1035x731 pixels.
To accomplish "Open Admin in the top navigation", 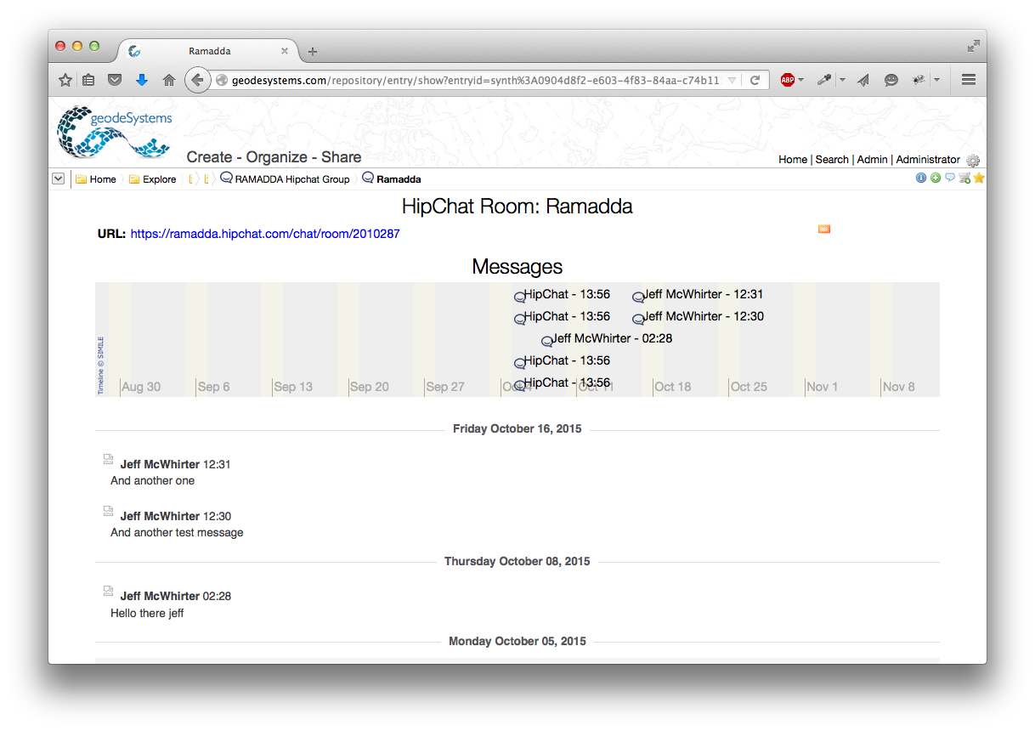I will coord(872,160).
